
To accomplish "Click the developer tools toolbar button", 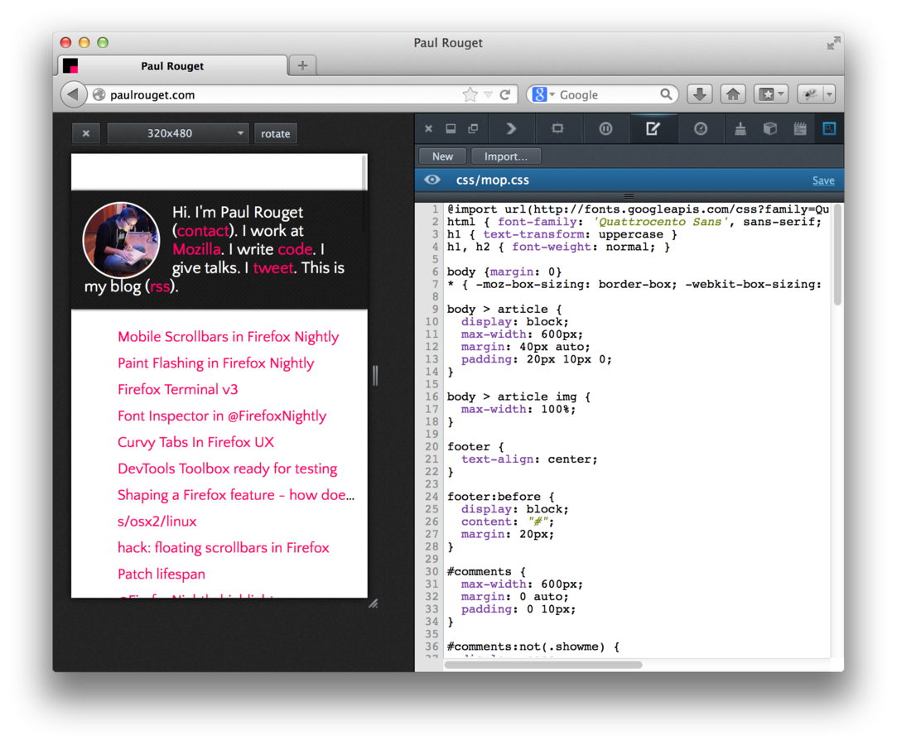I will [810, 94].
